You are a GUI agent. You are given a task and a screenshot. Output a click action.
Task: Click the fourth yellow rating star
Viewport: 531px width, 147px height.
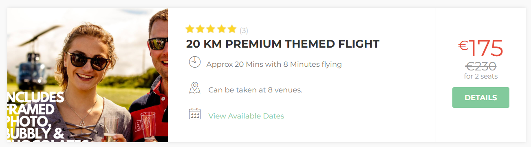coord(221,29)
